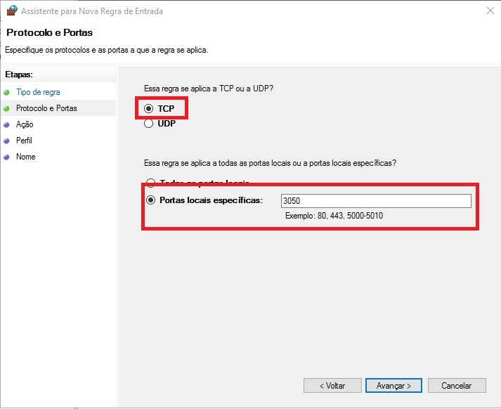Choose the UDP radio option

(148, 124)
